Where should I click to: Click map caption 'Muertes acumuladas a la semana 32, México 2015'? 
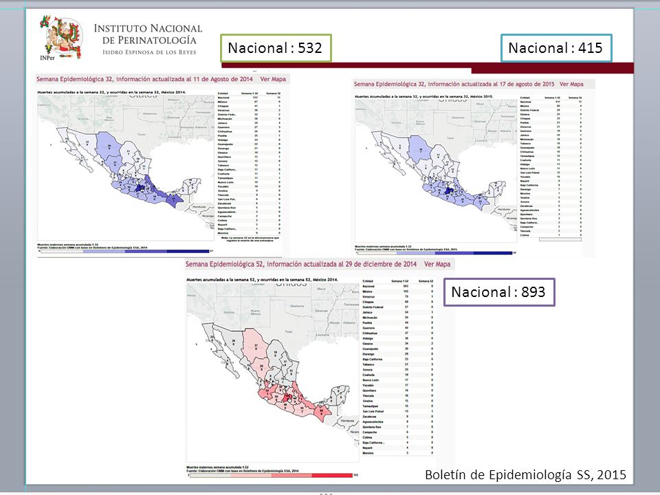tap(424, 97)
